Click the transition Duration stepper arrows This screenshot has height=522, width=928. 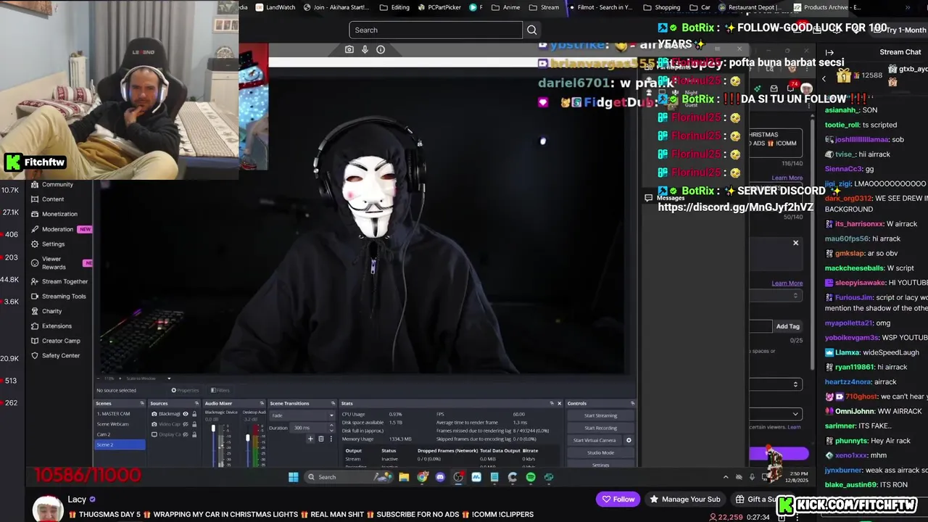(331, 428)
